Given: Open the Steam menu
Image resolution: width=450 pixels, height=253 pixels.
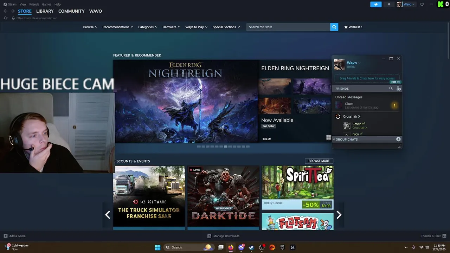Looking at the screenshot, I should (10, 4).
